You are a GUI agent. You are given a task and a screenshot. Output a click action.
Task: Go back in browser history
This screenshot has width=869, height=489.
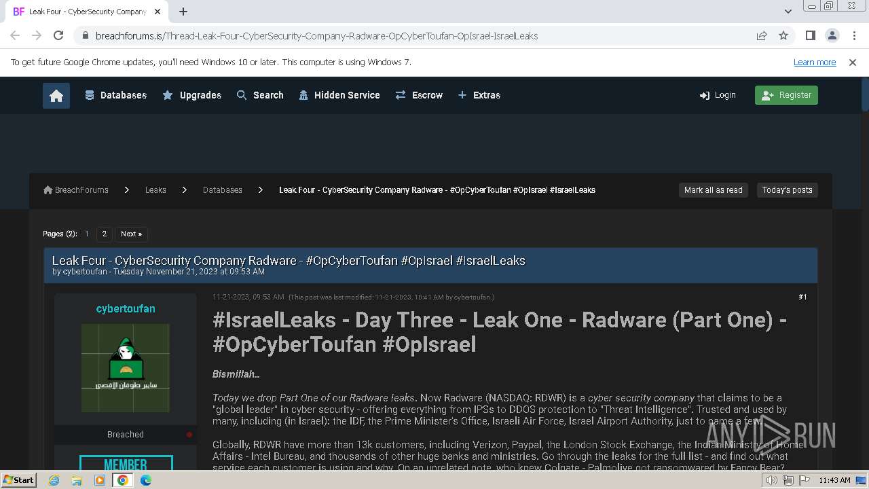coord(15,36)
